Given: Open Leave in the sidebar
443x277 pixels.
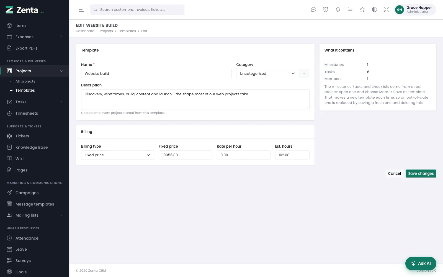Looking at the screenshot, I should click(35, 249).
